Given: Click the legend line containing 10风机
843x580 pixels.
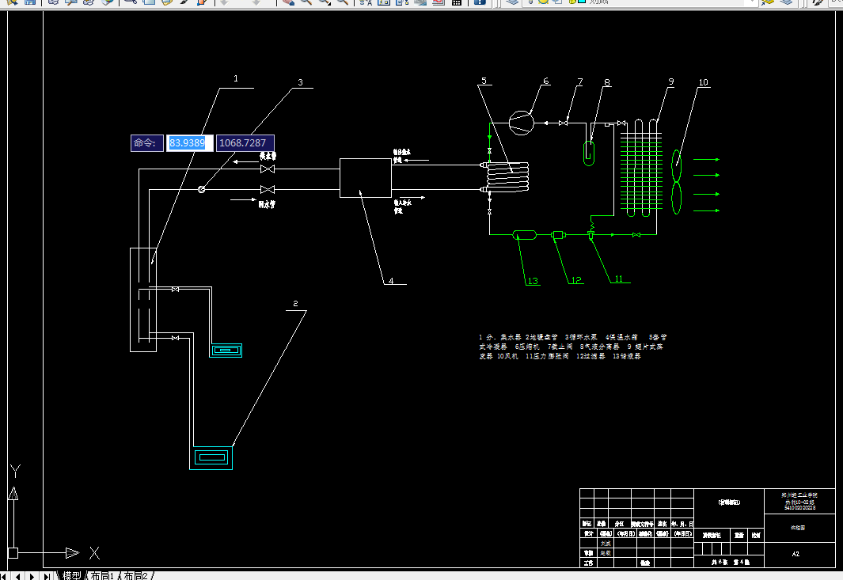Looking at the screenshot, I should pyautogui.click(x=560, y=356).
